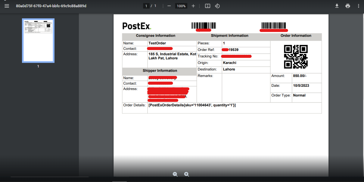Click the PostEx logo in the document

click(137, 26)
